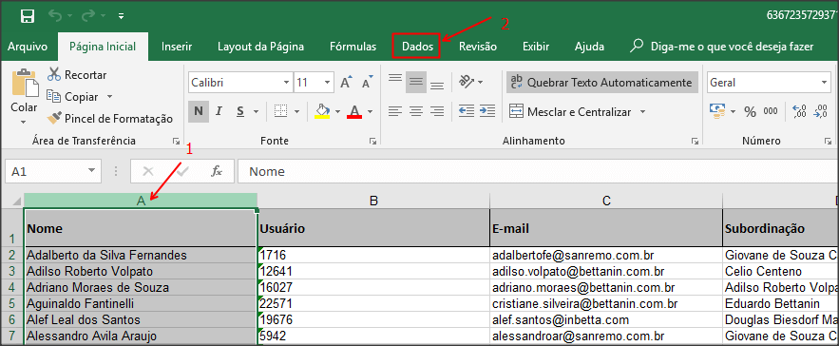This screenshot has height=346, width=839.
Task: Toggle bold N formatting
Action: click(199, 111)
